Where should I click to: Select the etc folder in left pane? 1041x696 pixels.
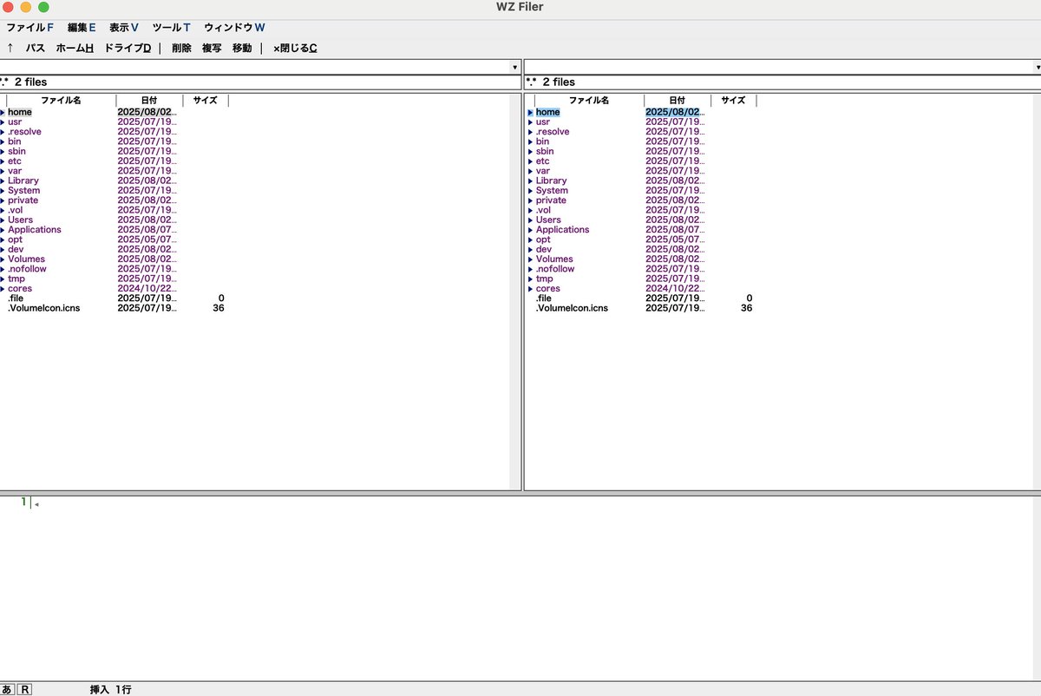[x=15, y=161]
